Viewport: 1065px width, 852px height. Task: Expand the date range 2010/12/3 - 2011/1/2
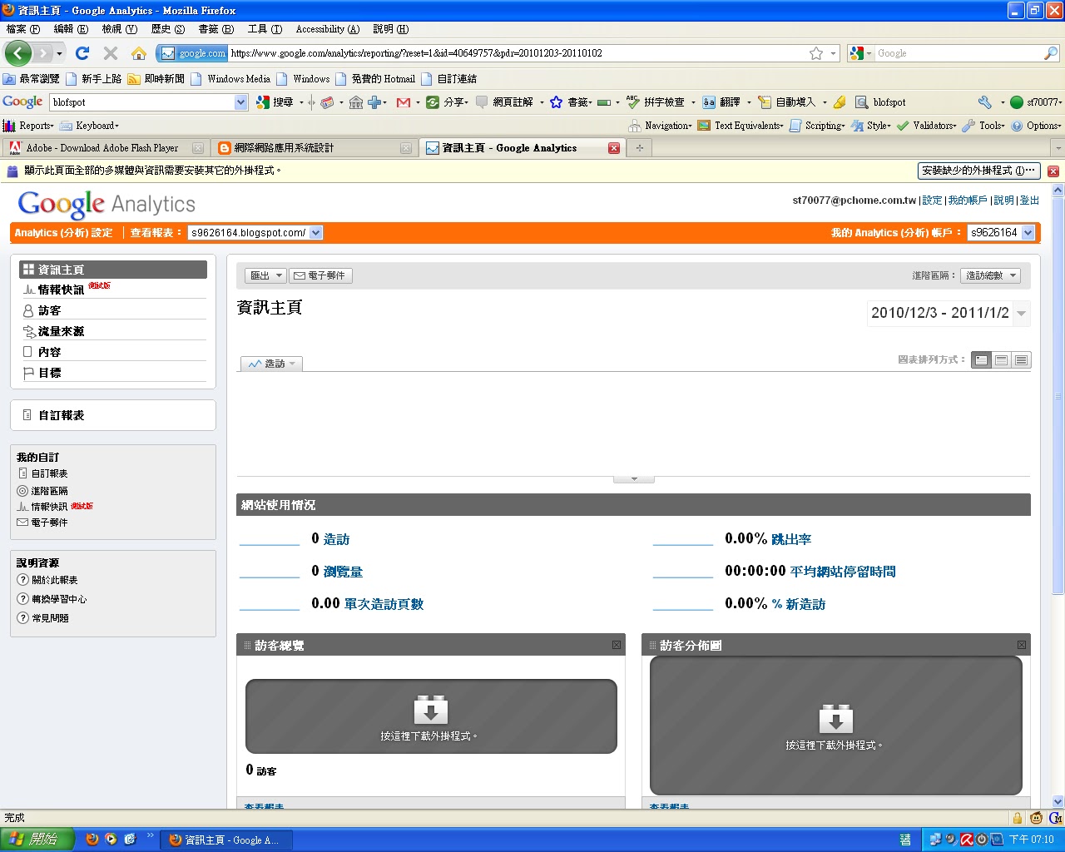949,313
